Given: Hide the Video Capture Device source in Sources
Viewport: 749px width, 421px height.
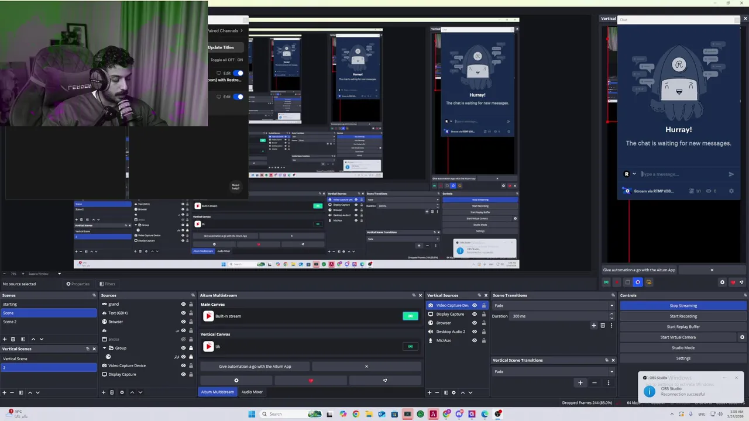Looking at the screenshot, I should pos(183,365).
